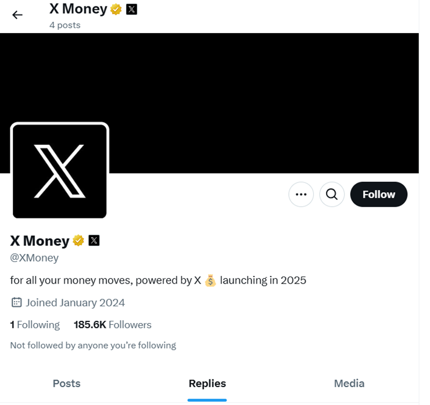The image size is (430, 405).
Task: Click the gold verified badge in header
Action: (116, 9)
